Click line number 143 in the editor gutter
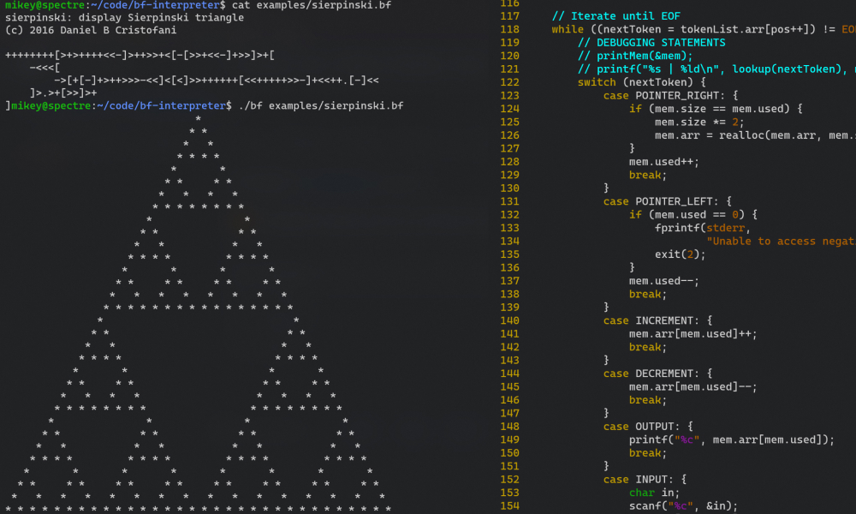 tap(510, 360)
